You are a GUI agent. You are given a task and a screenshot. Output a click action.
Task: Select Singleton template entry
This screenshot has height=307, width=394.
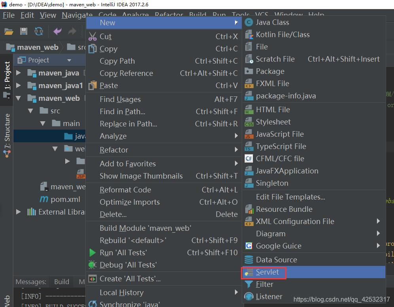click(313, 183)
